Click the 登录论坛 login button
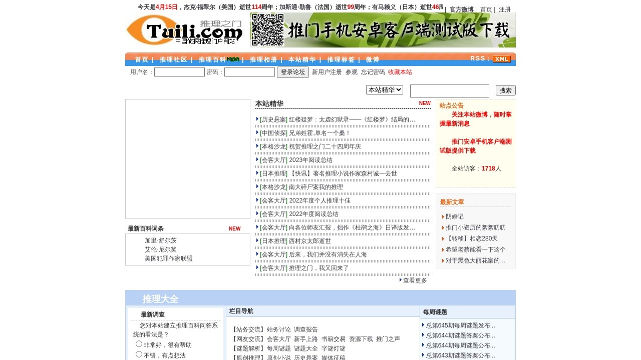This screenshot has width=641, height=360. pyautogui.click(x=293, y=72)
